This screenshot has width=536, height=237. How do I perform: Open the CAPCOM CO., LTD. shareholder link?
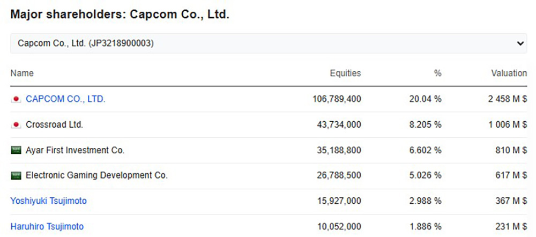click(x=65, y=99)
